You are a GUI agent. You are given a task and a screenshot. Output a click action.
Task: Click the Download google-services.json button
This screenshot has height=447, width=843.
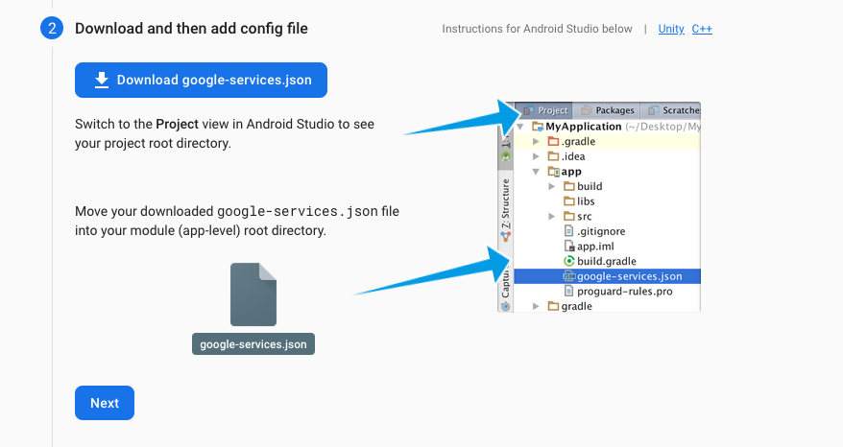point(201,80)
